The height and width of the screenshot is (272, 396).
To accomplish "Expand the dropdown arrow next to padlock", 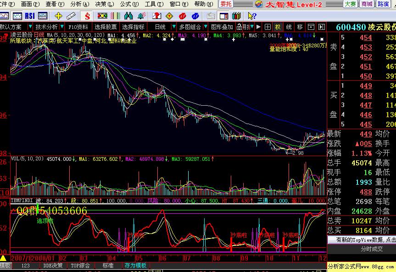I will (x=252, y=27).
